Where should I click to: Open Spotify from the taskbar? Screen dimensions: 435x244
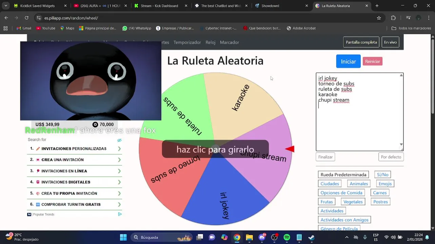click(287, 237)
